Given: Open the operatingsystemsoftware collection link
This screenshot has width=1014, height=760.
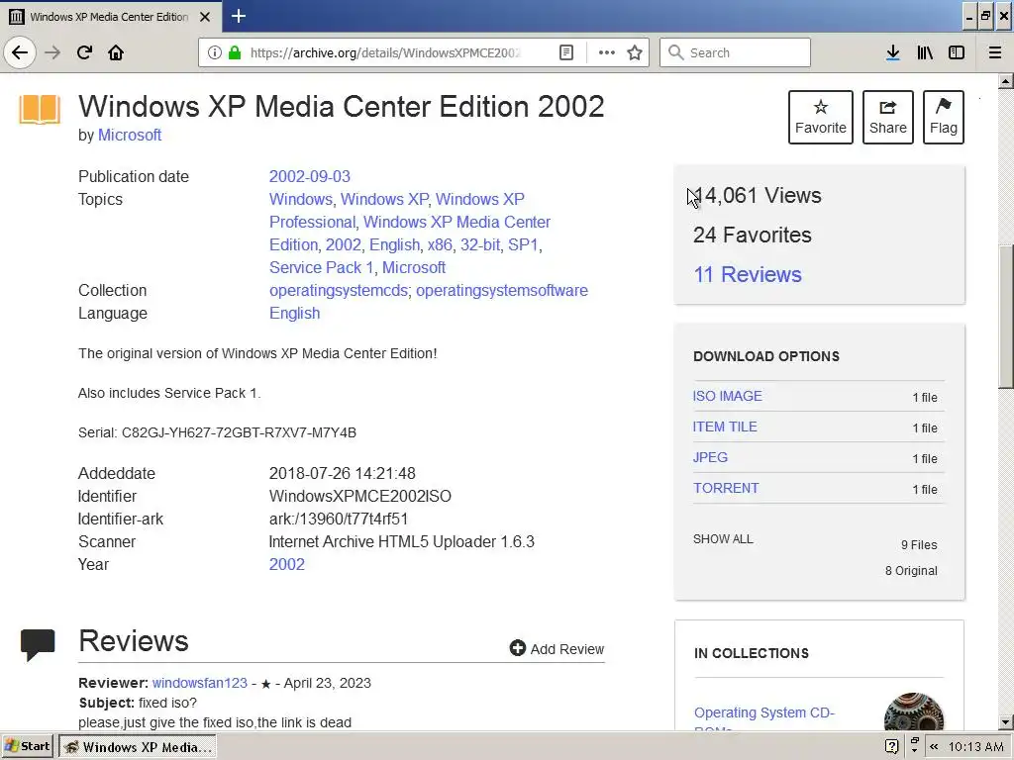Looking at the screenshot, I should [x=502, y=290].
